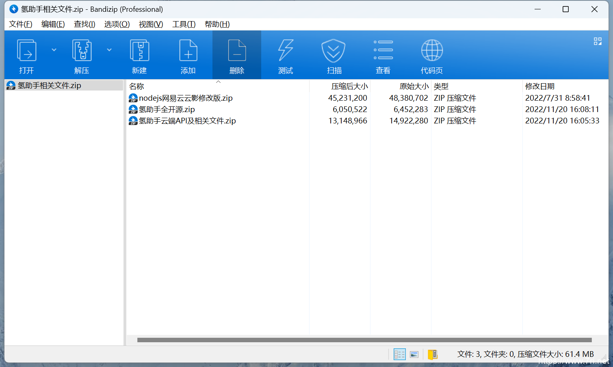Click compressed size 45,231,200 cell
The height and width of the screenshot is (367, 613).
point(348,98)
